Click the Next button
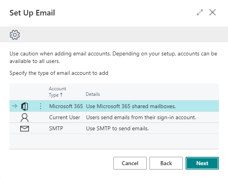Image resolution: width=228 pixels, height=179 pixels. 202,163
